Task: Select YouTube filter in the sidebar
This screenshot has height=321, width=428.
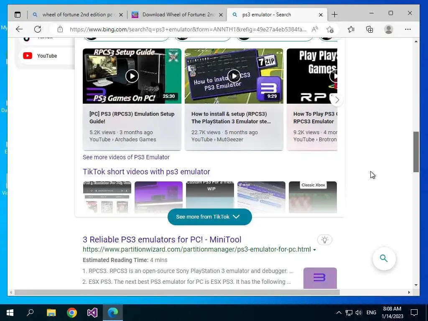Action: pos(46,56)
